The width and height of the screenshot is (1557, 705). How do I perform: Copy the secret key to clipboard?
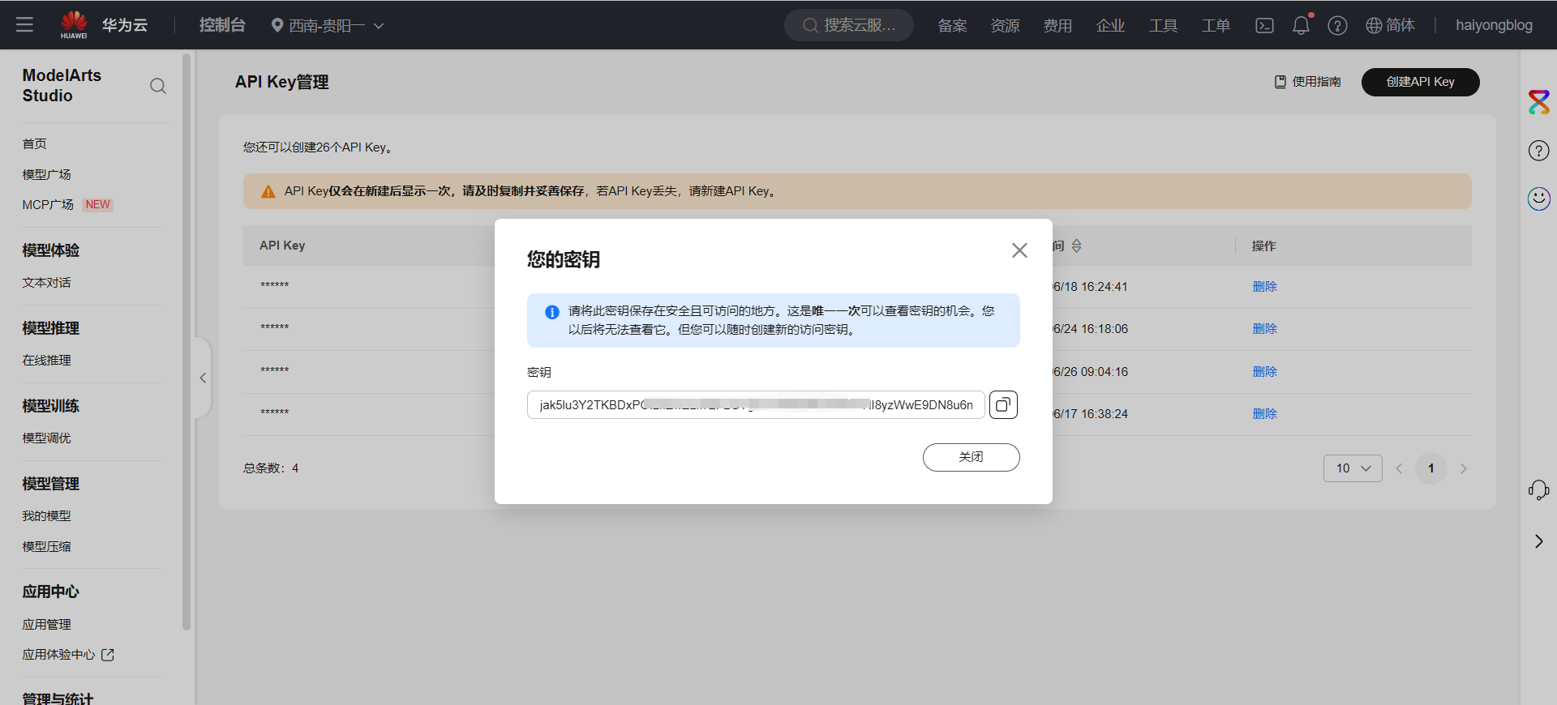[x=1003, y=404]
